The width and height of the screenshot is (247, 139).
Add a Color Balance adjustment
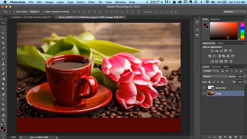click(x=214, y=56)
